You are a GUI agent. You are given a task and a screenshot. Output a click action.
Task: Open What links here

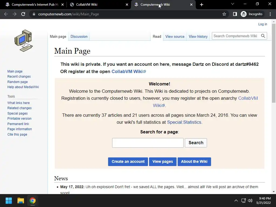click(19, 103)
